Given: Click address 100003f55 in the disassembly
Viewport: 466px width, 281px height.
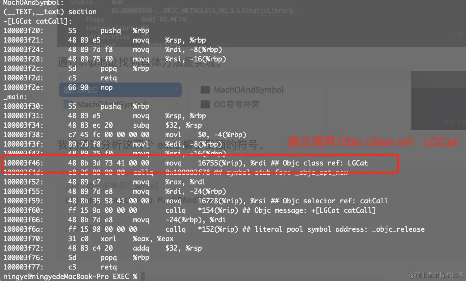Looking at the screenshot, I should (23, 191).
